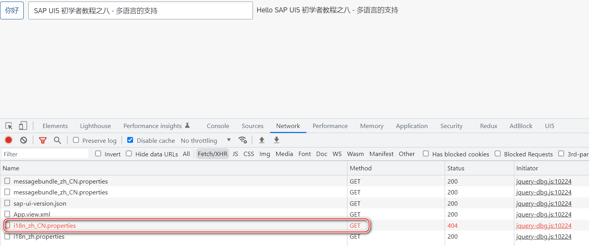The image size is (589, 246).
Task: Toggle the device toolbar icon
Action: coord(23,126)
